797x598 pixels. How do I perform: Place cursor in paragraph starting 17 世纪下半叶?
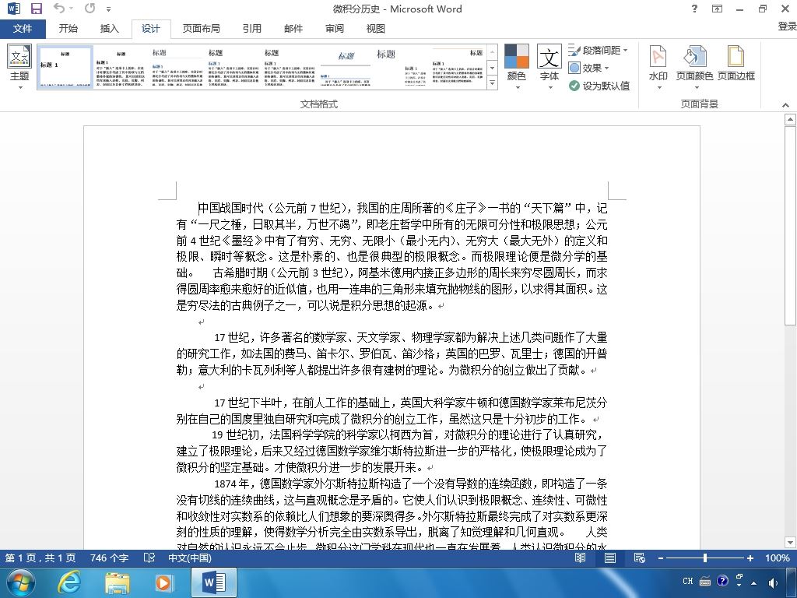[391, 411]
